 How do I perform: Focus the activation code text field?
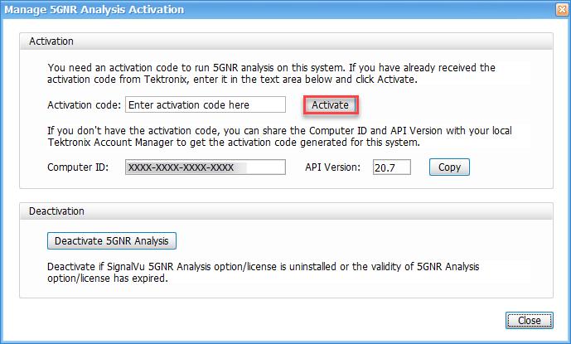click(204, 105)
